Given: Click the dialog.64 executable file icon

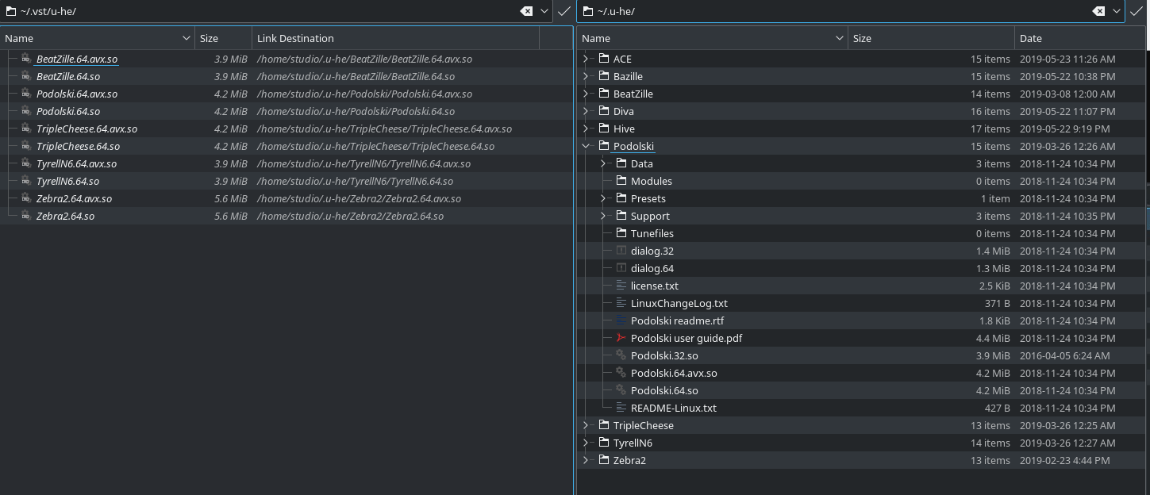Looking at the screenshot, I should tap(621, 268).
